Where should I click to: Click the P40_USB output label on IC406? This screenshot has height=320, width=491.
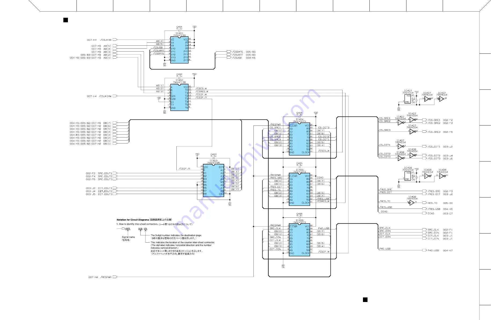coord(324,228)
